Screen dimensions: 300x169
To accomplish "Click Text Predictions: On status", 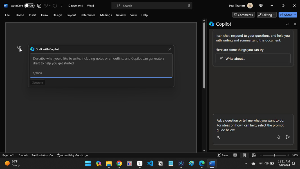I will (x=42, y=155).
